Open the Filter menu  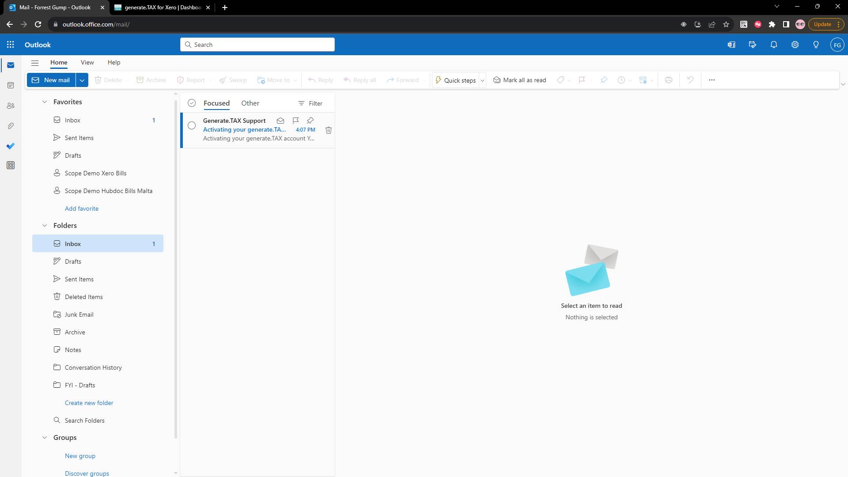coord(310,103)
